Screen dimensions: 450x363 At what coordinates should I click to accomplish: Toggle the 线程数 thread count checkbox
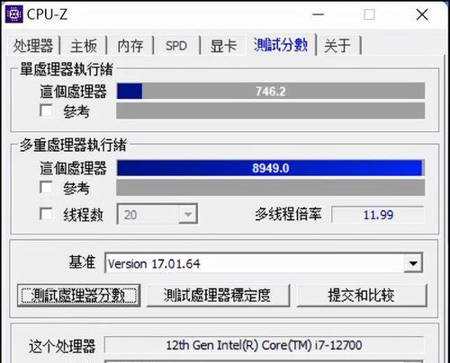click(x=46, y=214)
